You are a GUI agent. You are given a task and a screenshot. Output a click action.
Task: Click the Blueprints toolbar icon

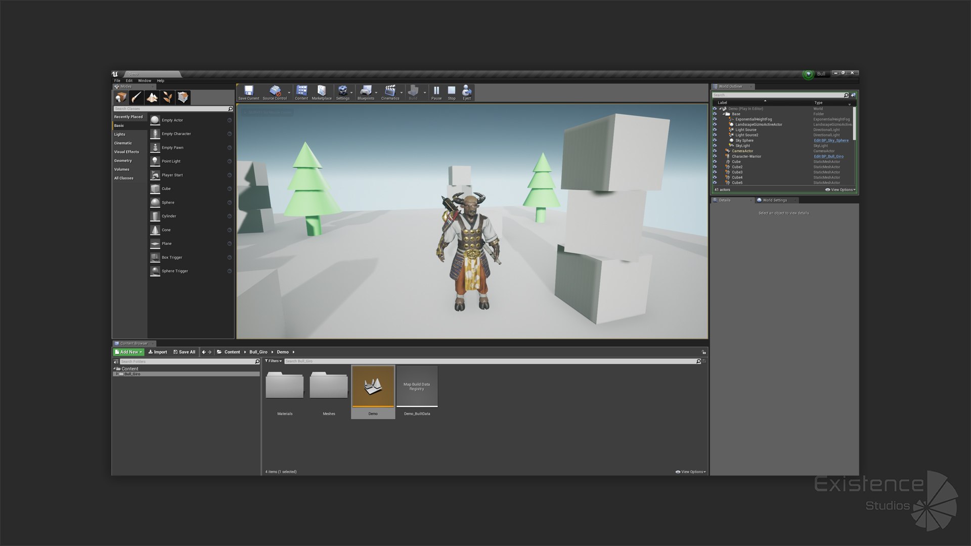point(365,92)
